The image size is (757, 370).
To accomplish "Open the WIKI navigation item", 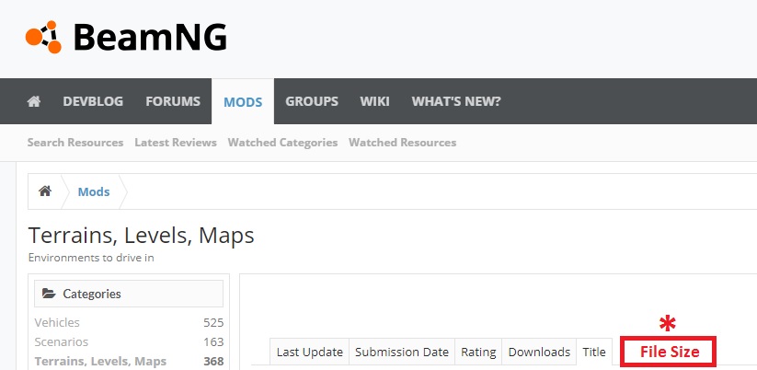I will click(374, 101).
